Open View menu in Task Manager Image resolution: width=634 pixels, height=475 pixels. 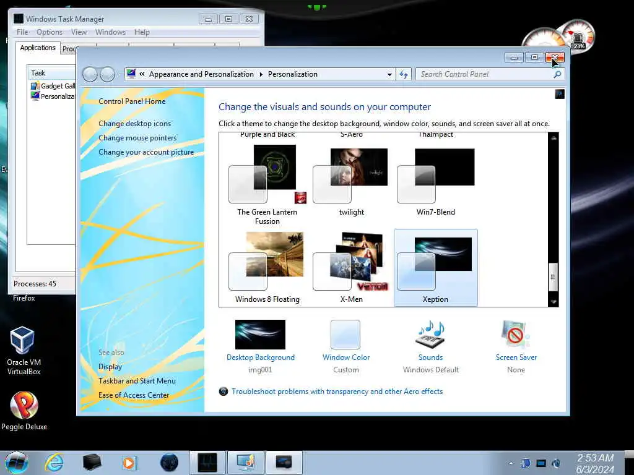[x=79, y=32]
